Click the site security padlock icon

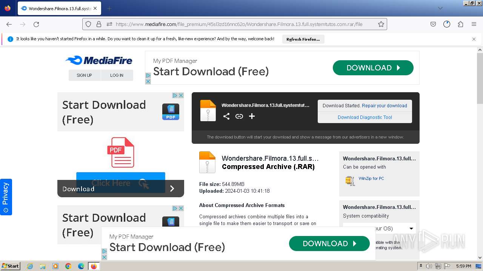(99, 24)
